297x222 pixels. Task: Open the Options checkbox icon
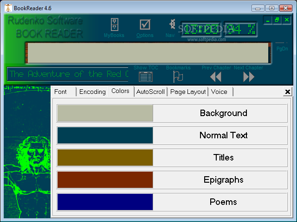click(x=145, y=25)
